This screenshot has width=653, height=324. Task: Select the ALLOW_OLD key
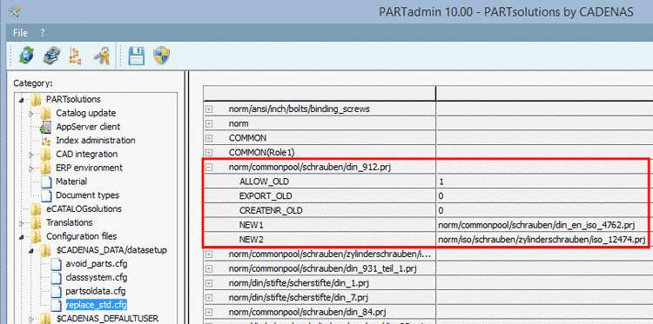point(264,182)
